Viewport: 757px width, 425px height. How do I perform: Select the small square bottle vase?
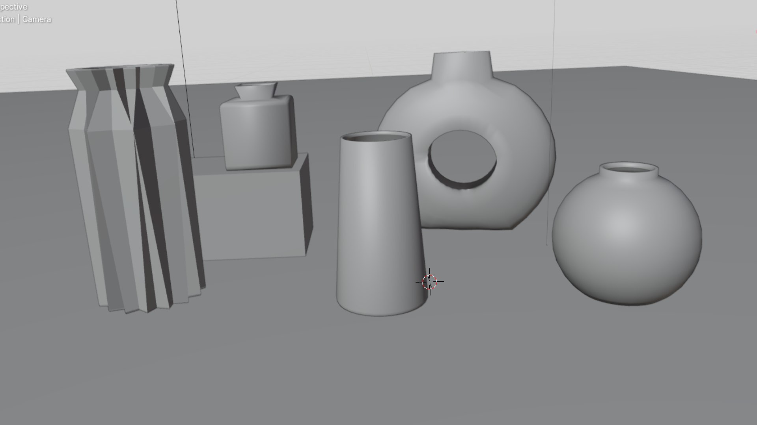click(259, 126)
